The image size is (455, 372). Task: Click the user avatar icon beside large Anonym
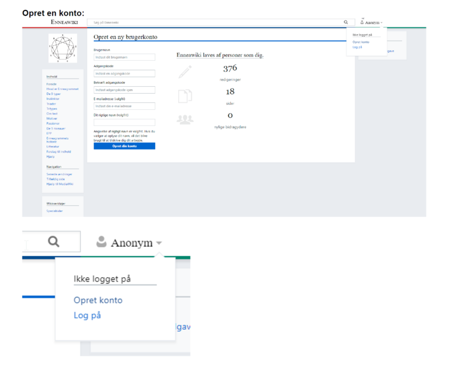(101, 242)
